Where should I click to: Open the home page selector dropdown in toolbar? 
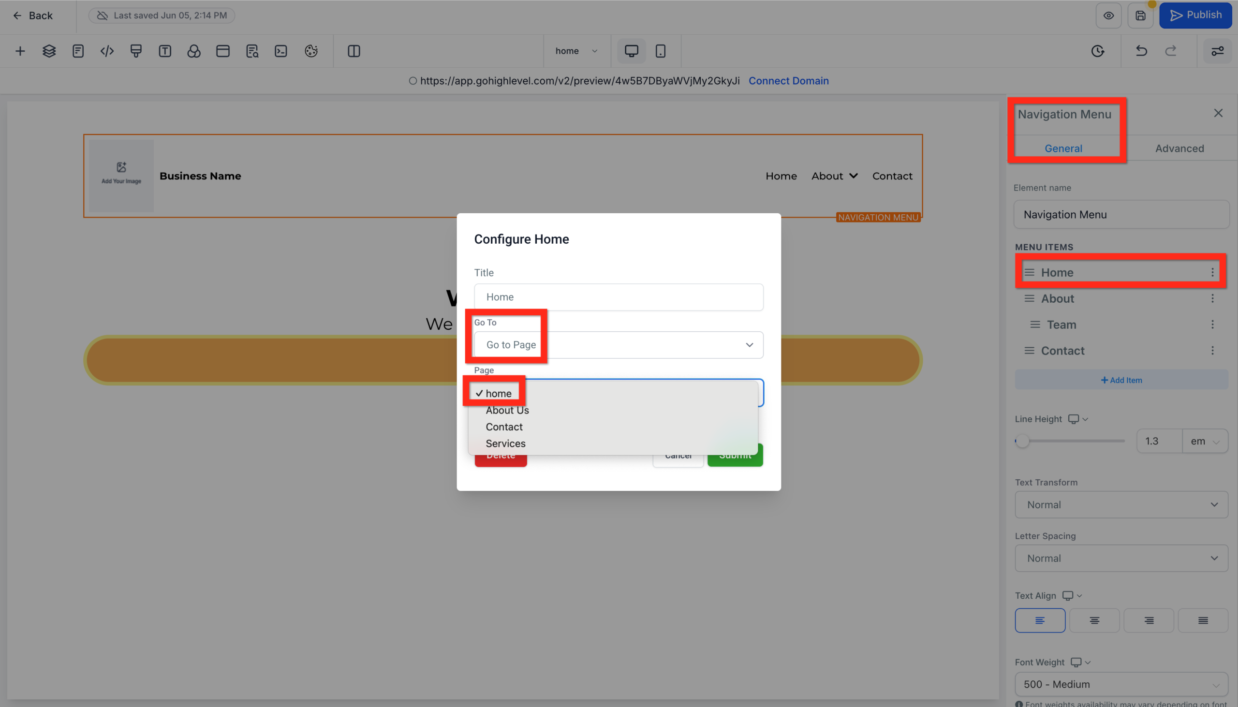(576, 50)
